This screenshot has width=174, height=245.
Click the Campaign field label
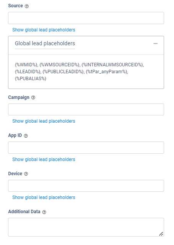point(19,97)
